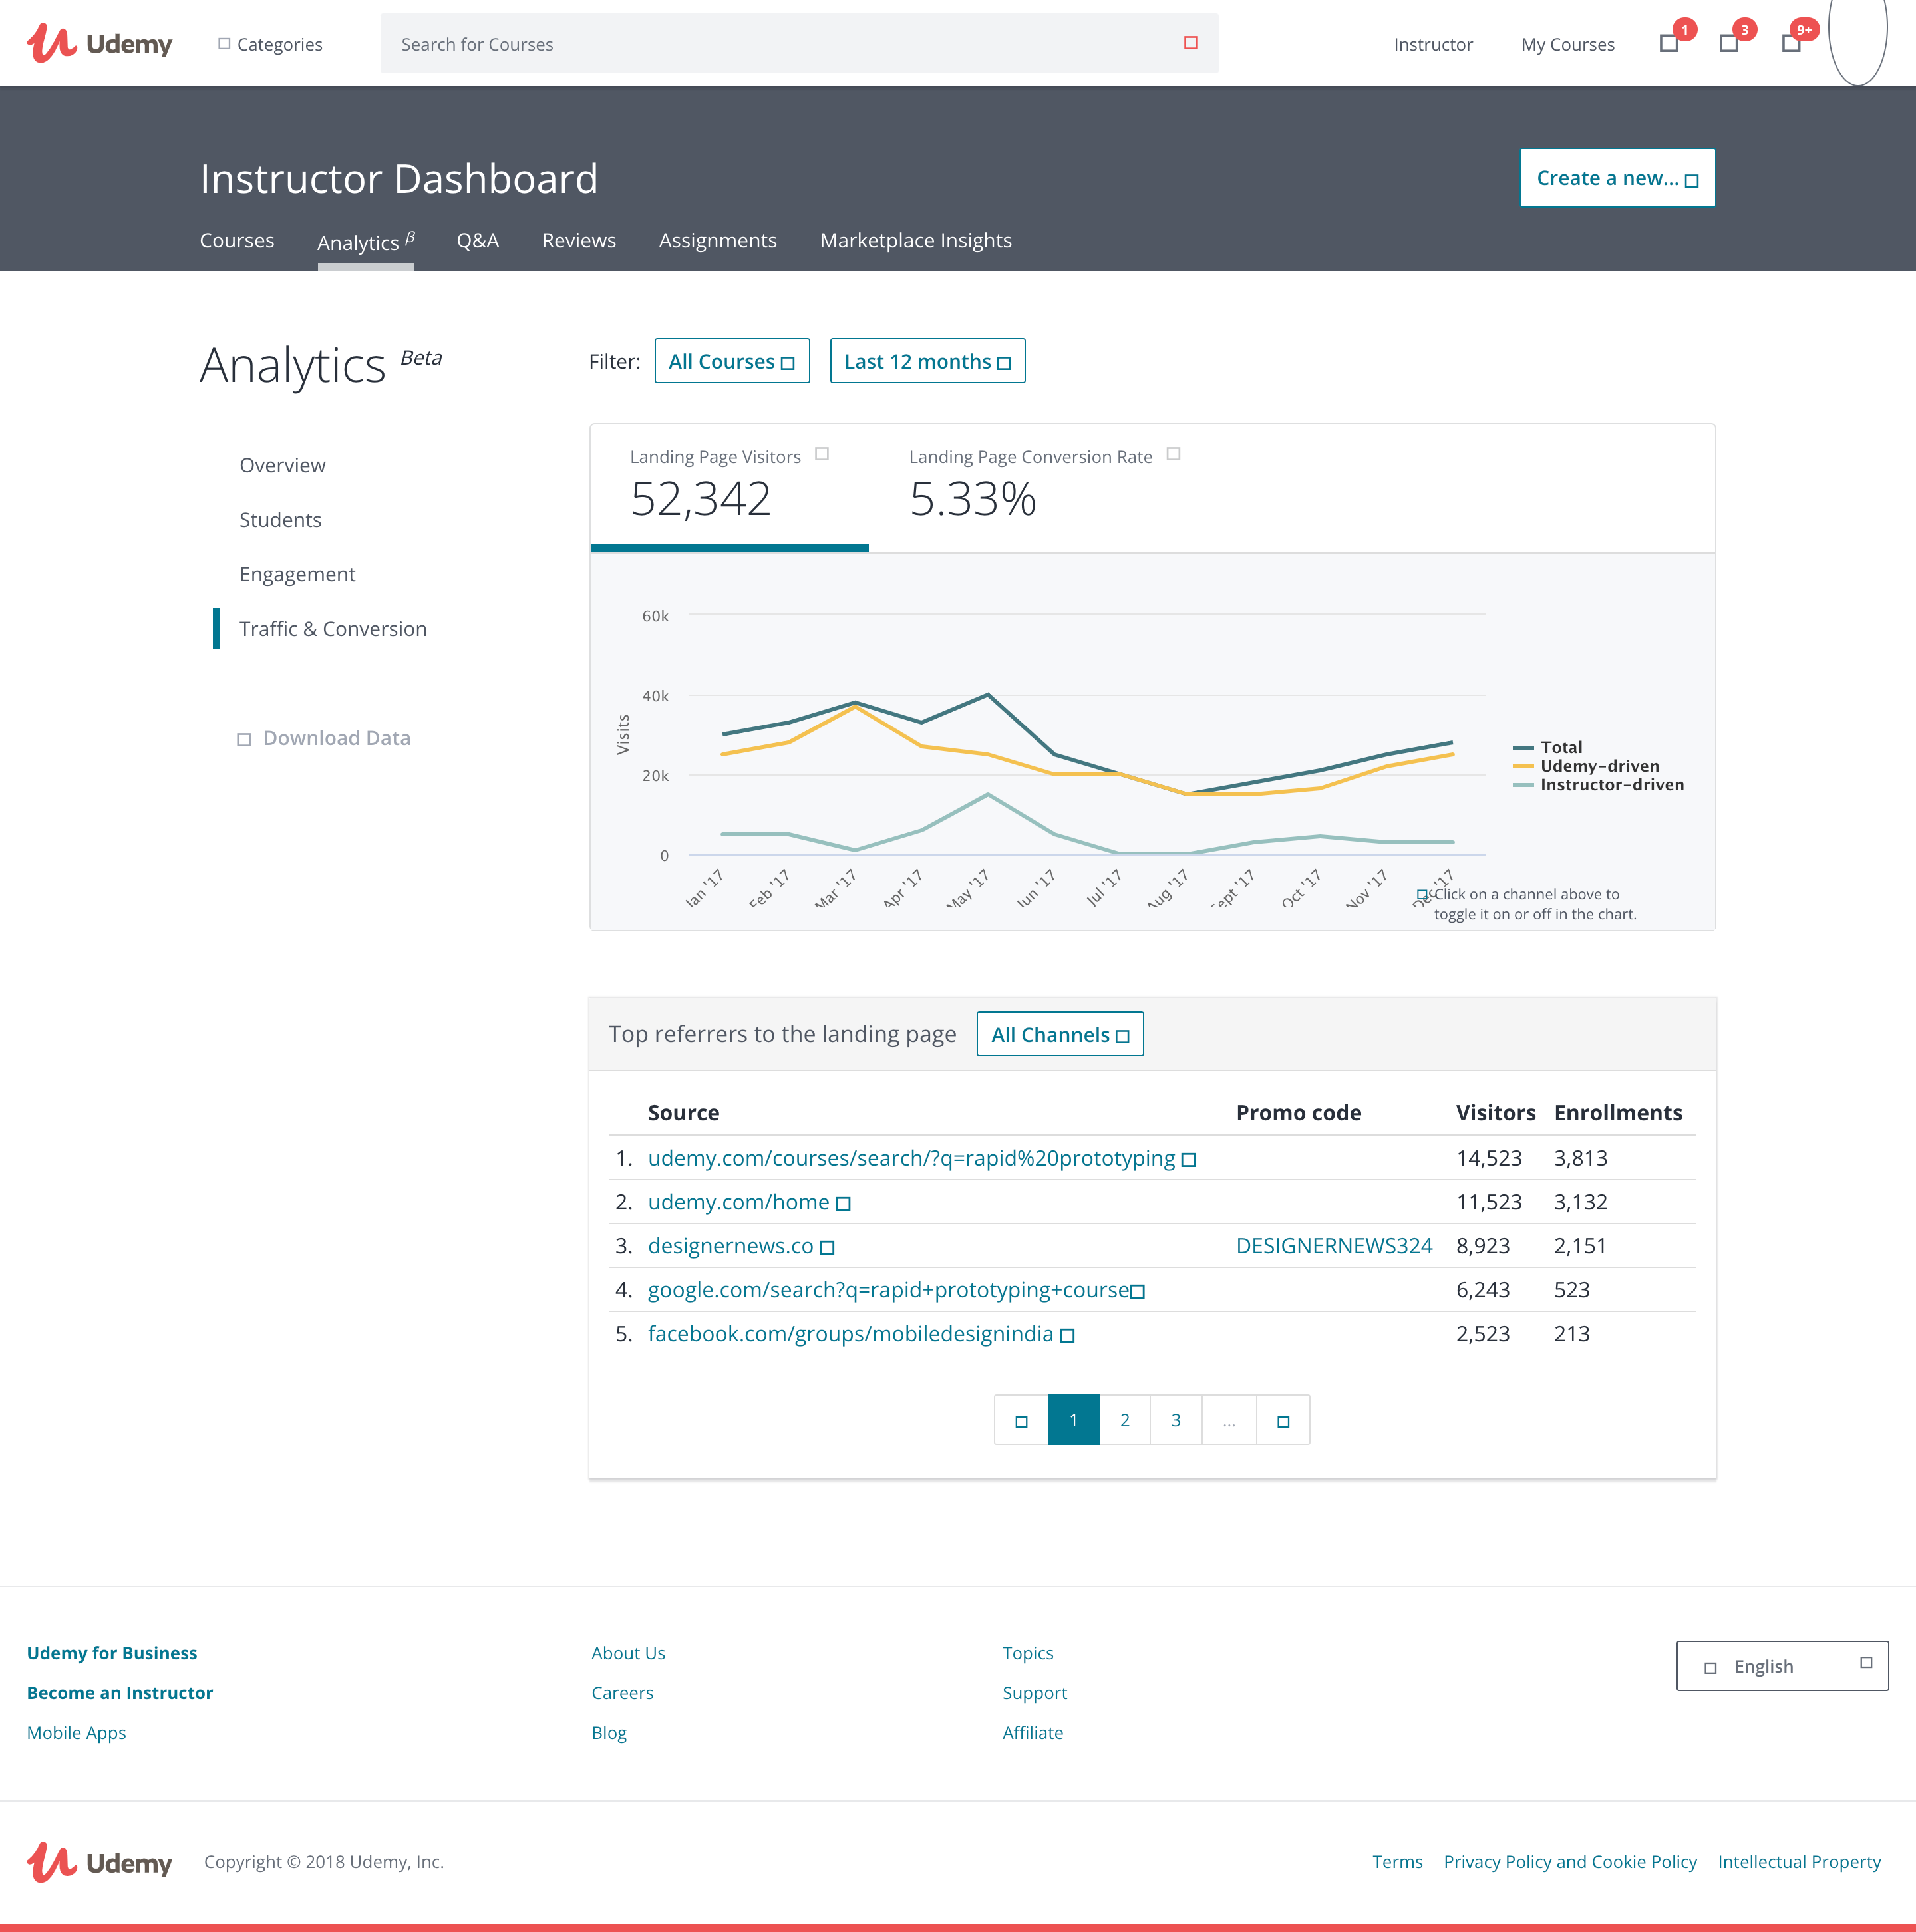
Task: Open the English language dropdown
Action: [1782, 1666]
